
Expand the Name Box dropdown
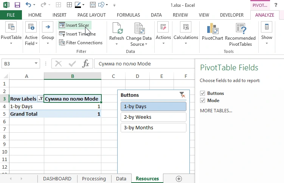(x=37, y=64)
